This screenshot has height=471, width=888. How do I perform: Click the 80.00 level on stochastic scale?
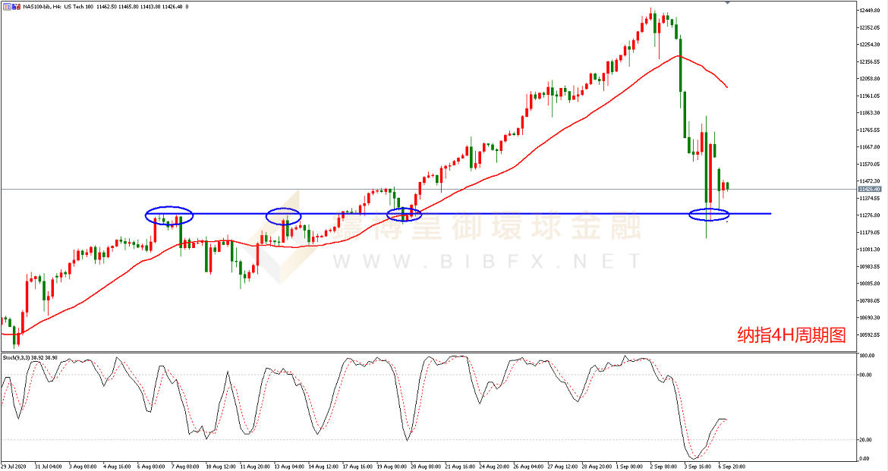coord(863,374)
